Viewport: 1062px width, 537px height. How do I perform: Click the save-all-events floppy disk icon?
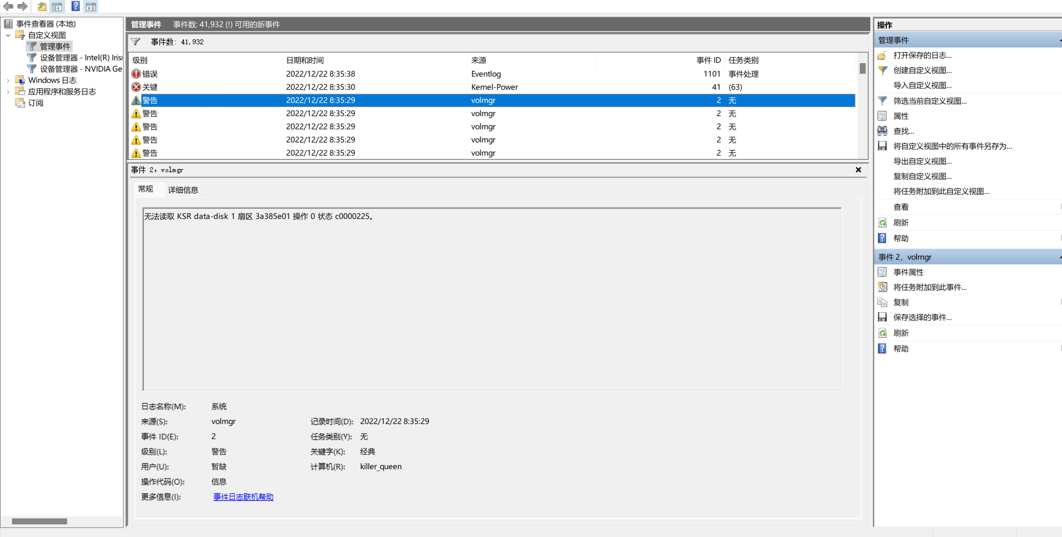882,146
